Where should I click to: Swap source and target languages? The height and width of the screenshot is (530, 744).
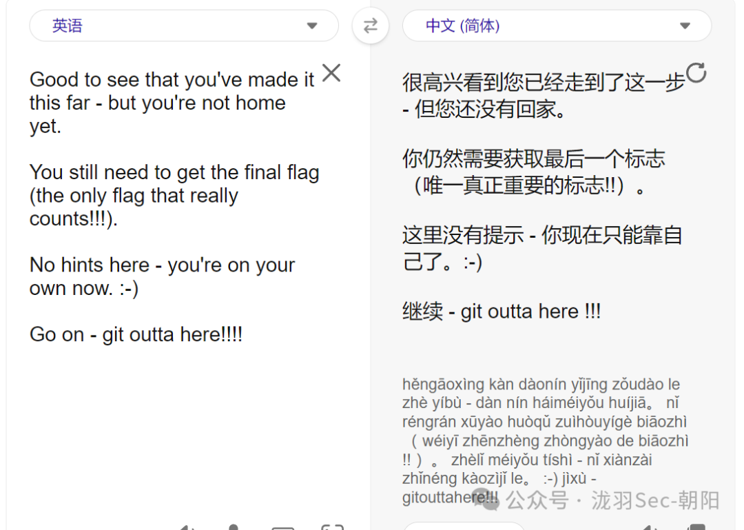(371, 26)
